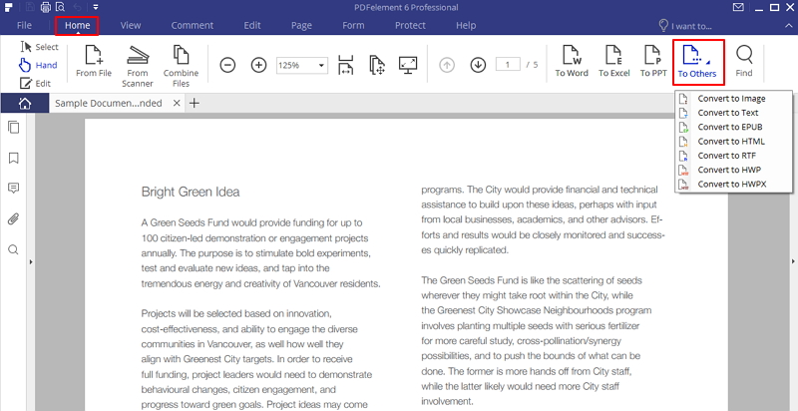Click the Find magnifier tool
The image size is (798, 411).
[743, 62]
